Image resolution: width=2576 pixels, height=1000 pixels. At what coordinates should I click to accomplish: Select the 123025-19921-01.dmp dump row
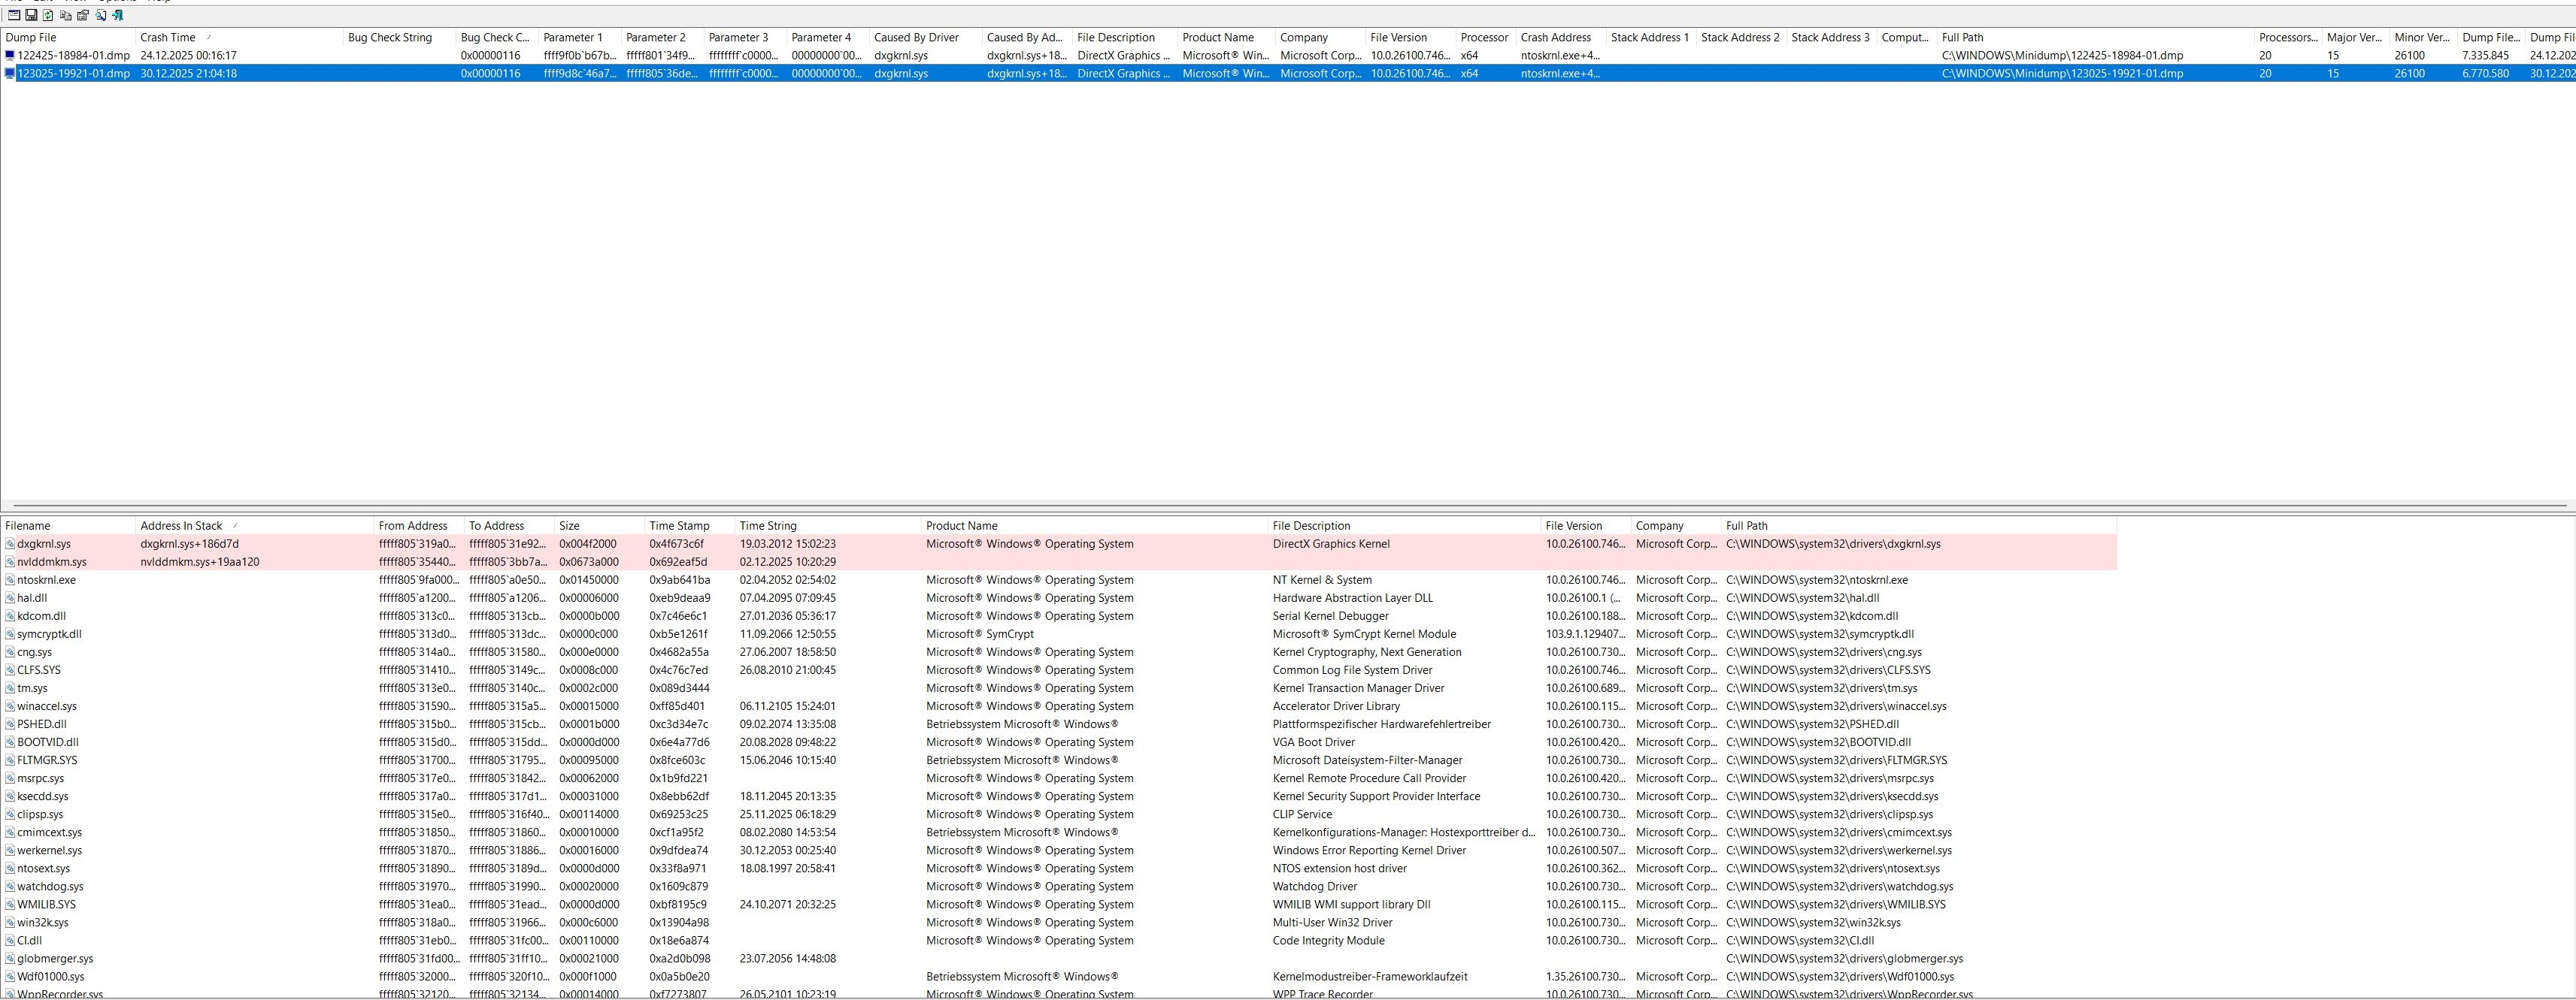tap(73, 74)
